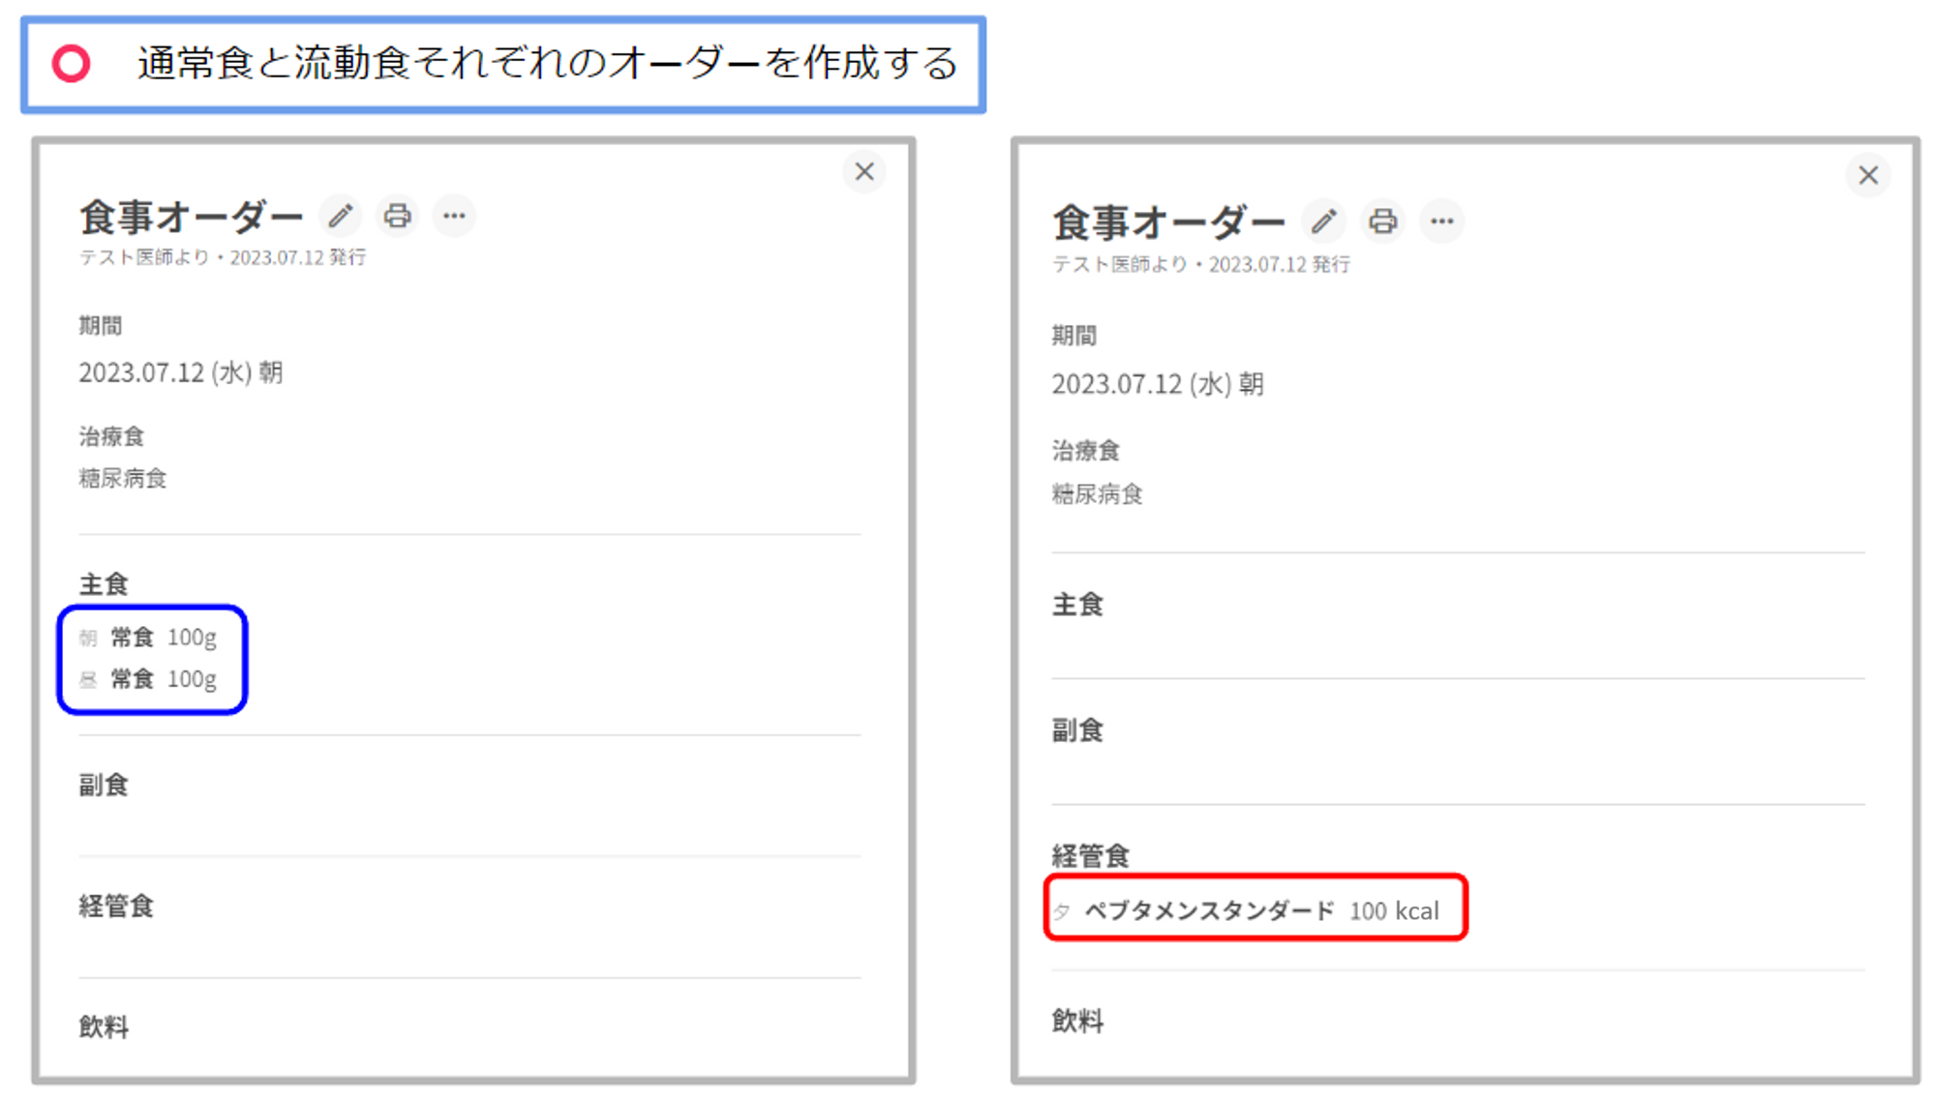1936x1099 pixels.
Task: Close the right meal order panel
Action: [1868, 175]
